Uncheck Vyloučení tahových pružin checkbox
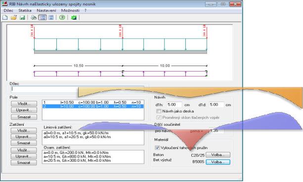303x182 pixels. 157,147
